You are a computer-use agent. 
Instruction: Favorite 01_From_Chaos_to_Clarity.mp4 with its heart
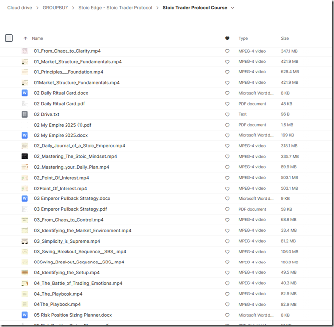click(227, 51)
